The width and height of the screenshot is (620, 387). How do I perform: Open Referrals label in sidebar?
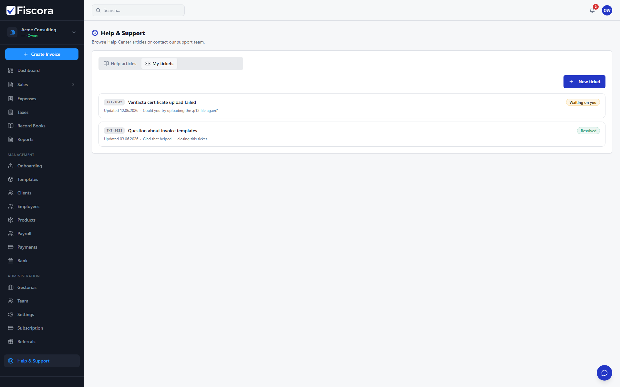26,342
